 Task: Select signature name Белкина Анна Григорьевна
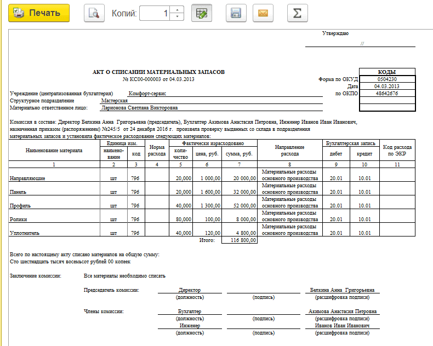click(x=343, y=290)
